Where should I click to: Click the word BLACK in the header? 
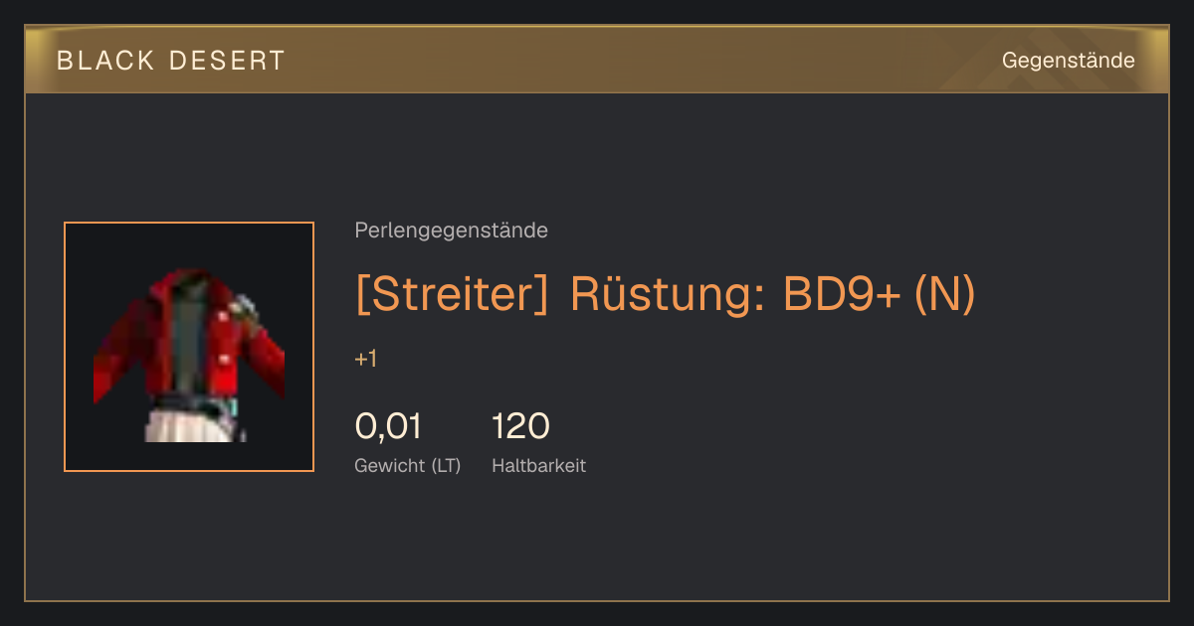point(105,61)
